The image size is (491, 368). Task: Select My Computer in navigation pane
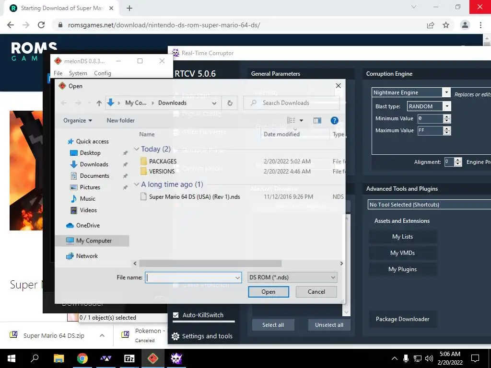click(94, 241)
